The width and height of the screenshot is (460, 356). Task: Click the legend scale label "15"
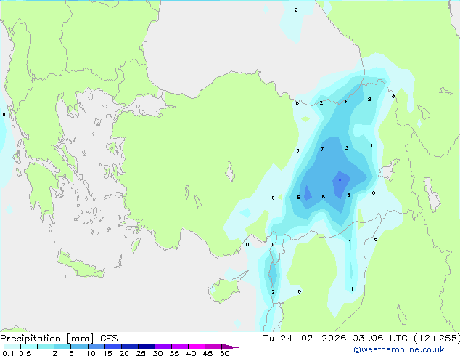pos(107,353)
